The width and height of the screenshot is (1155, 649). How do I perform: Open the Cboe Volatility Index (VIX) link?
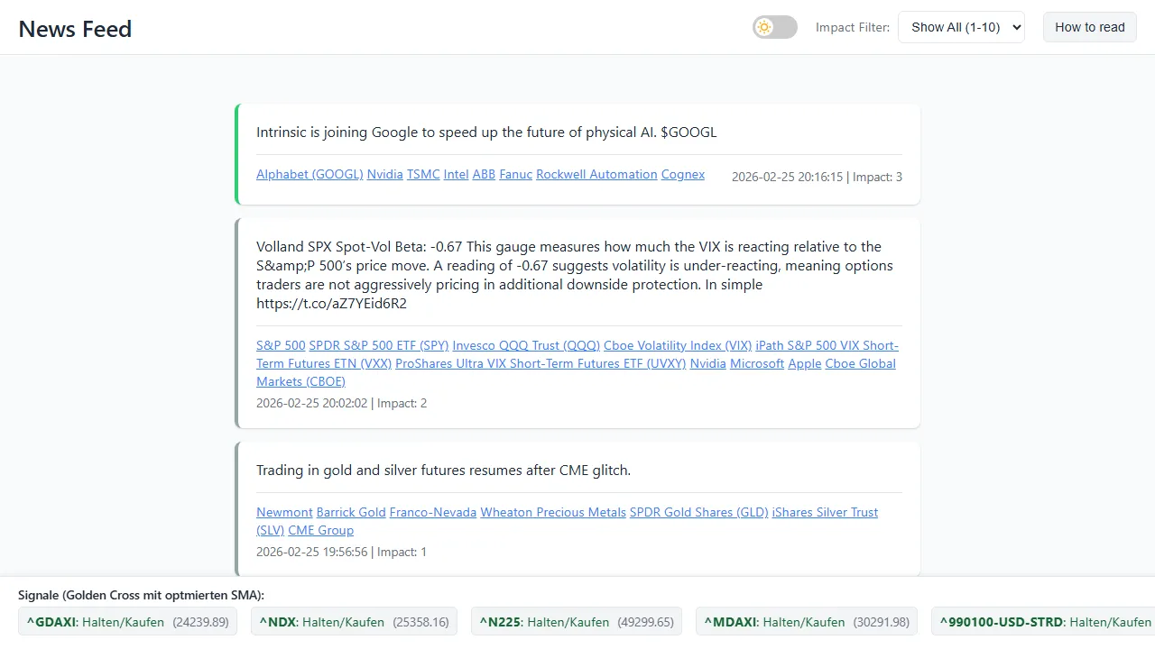(x=678, y=345)
